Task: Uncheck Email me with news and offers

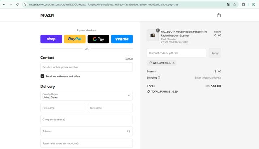Action: point(42,76)
